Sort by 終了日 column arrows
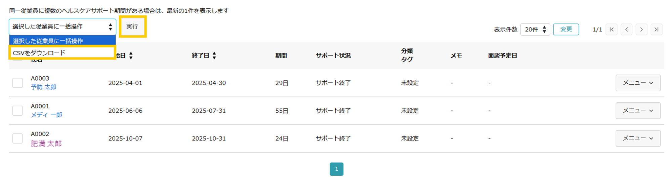Screen dimensions: 672x177 pyautogui.click(x=214, y=56)
